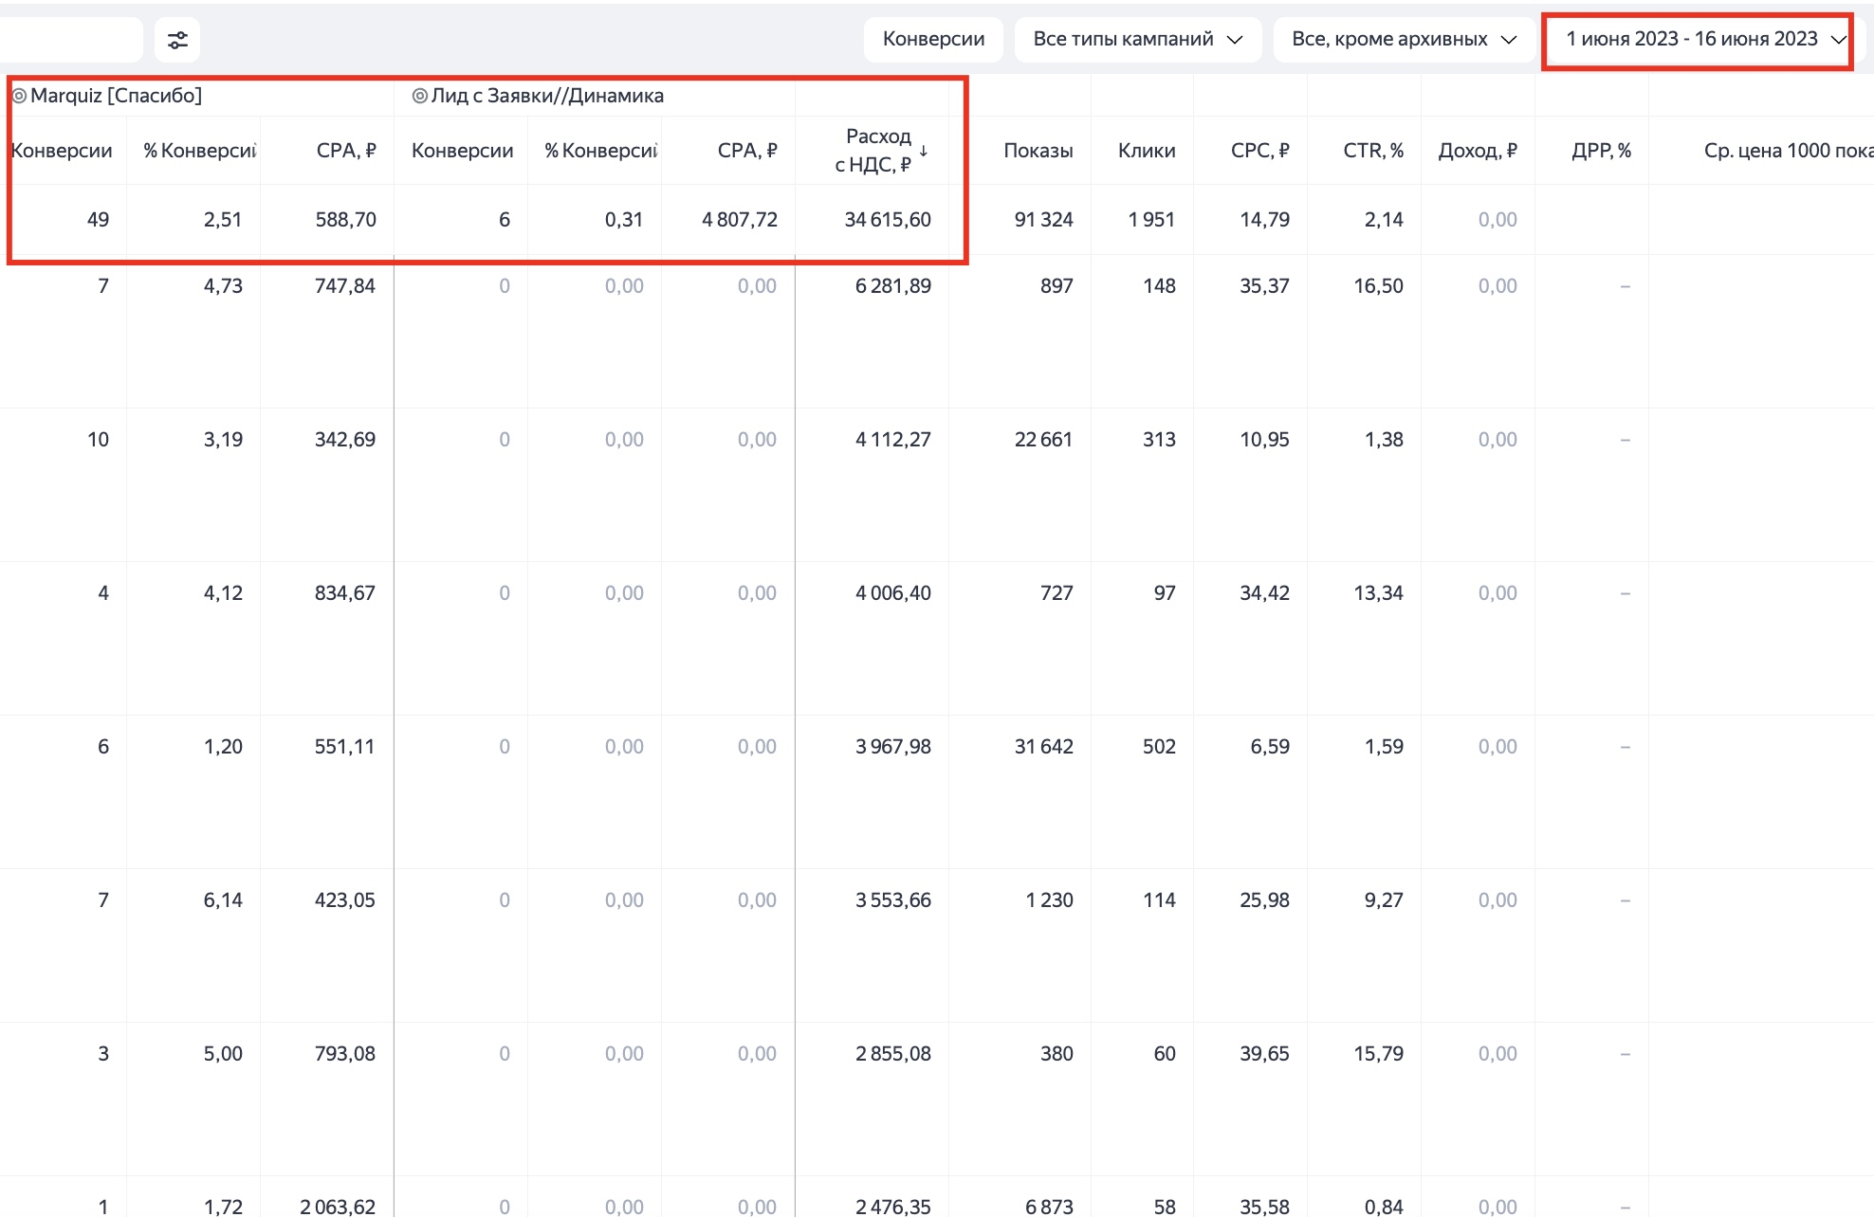Open the date range 1 июня 2023 - 16 июня 2023

[1705, 40]
